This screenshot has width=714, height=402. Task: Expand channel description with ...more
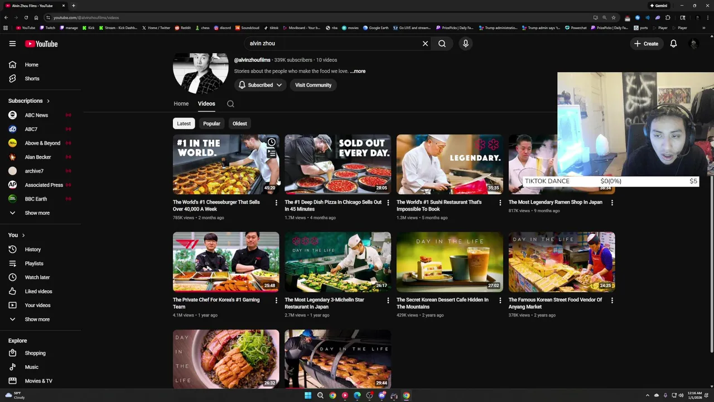358,71
